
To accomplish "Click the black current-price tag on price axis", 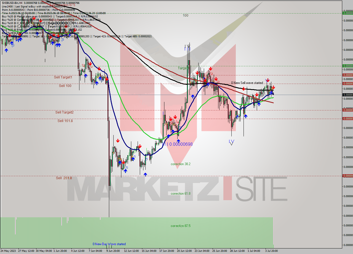I will (x=347, y=95).
